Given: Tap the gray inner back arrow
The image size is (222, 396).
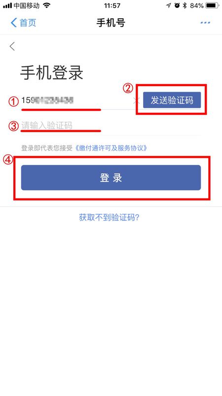Looking at the screenshot, I should 12,46.
